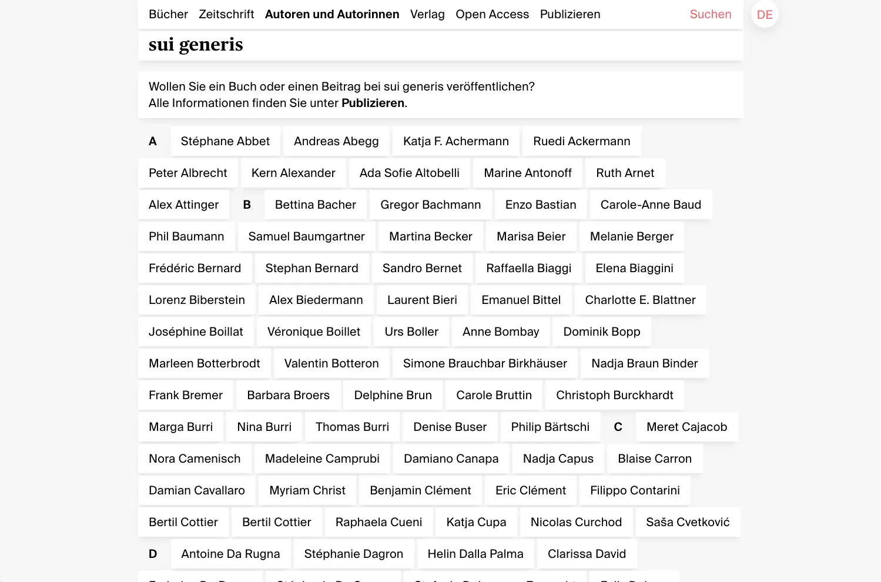Go to the Verlag page
The image size is (881, 582).
click(427, 14)
